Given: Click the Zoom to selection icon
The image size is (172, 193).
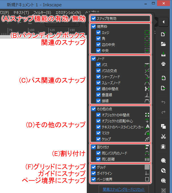Looking at the screenshot, I should point(163,161).
